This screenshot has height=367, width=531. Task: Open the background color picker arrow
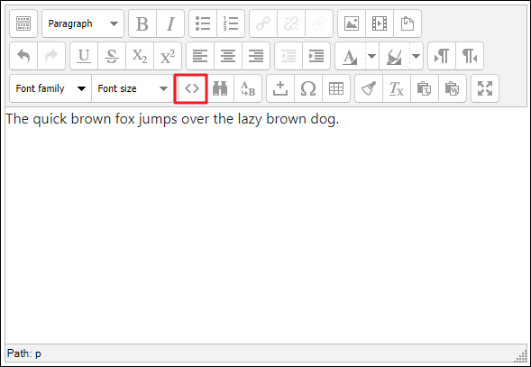(x=417, y=56)
